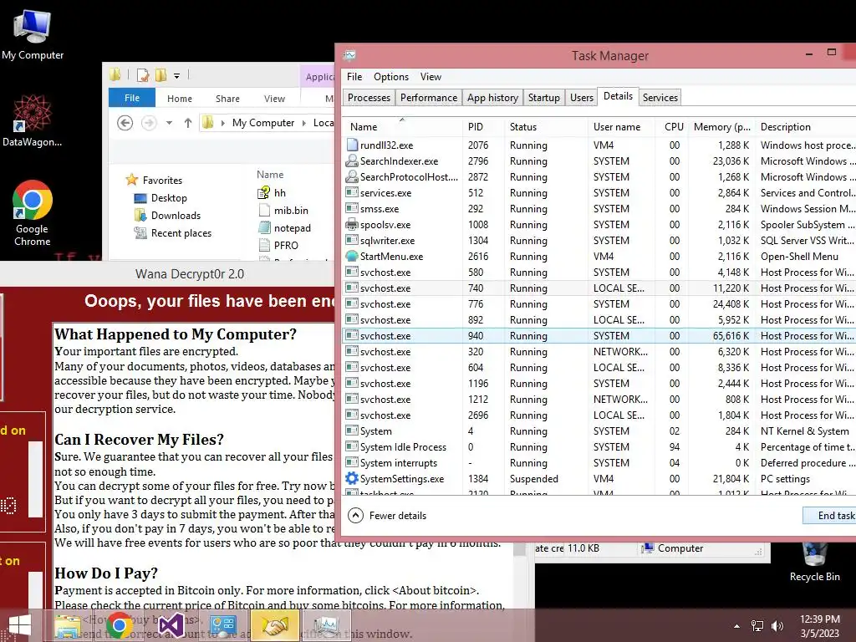
Task: Select sqlwriter.exe process row
Action: [x=599, y=240]
